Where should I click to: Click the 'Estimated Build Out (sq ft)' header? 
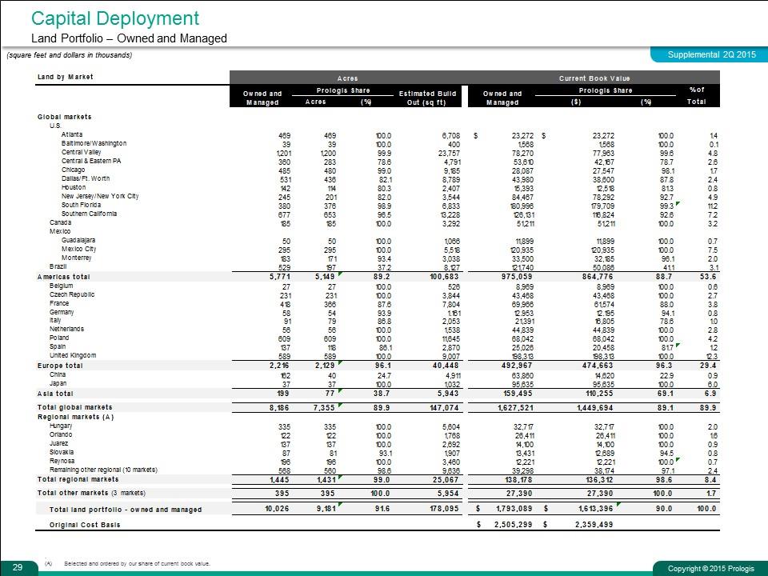point(427,98)
